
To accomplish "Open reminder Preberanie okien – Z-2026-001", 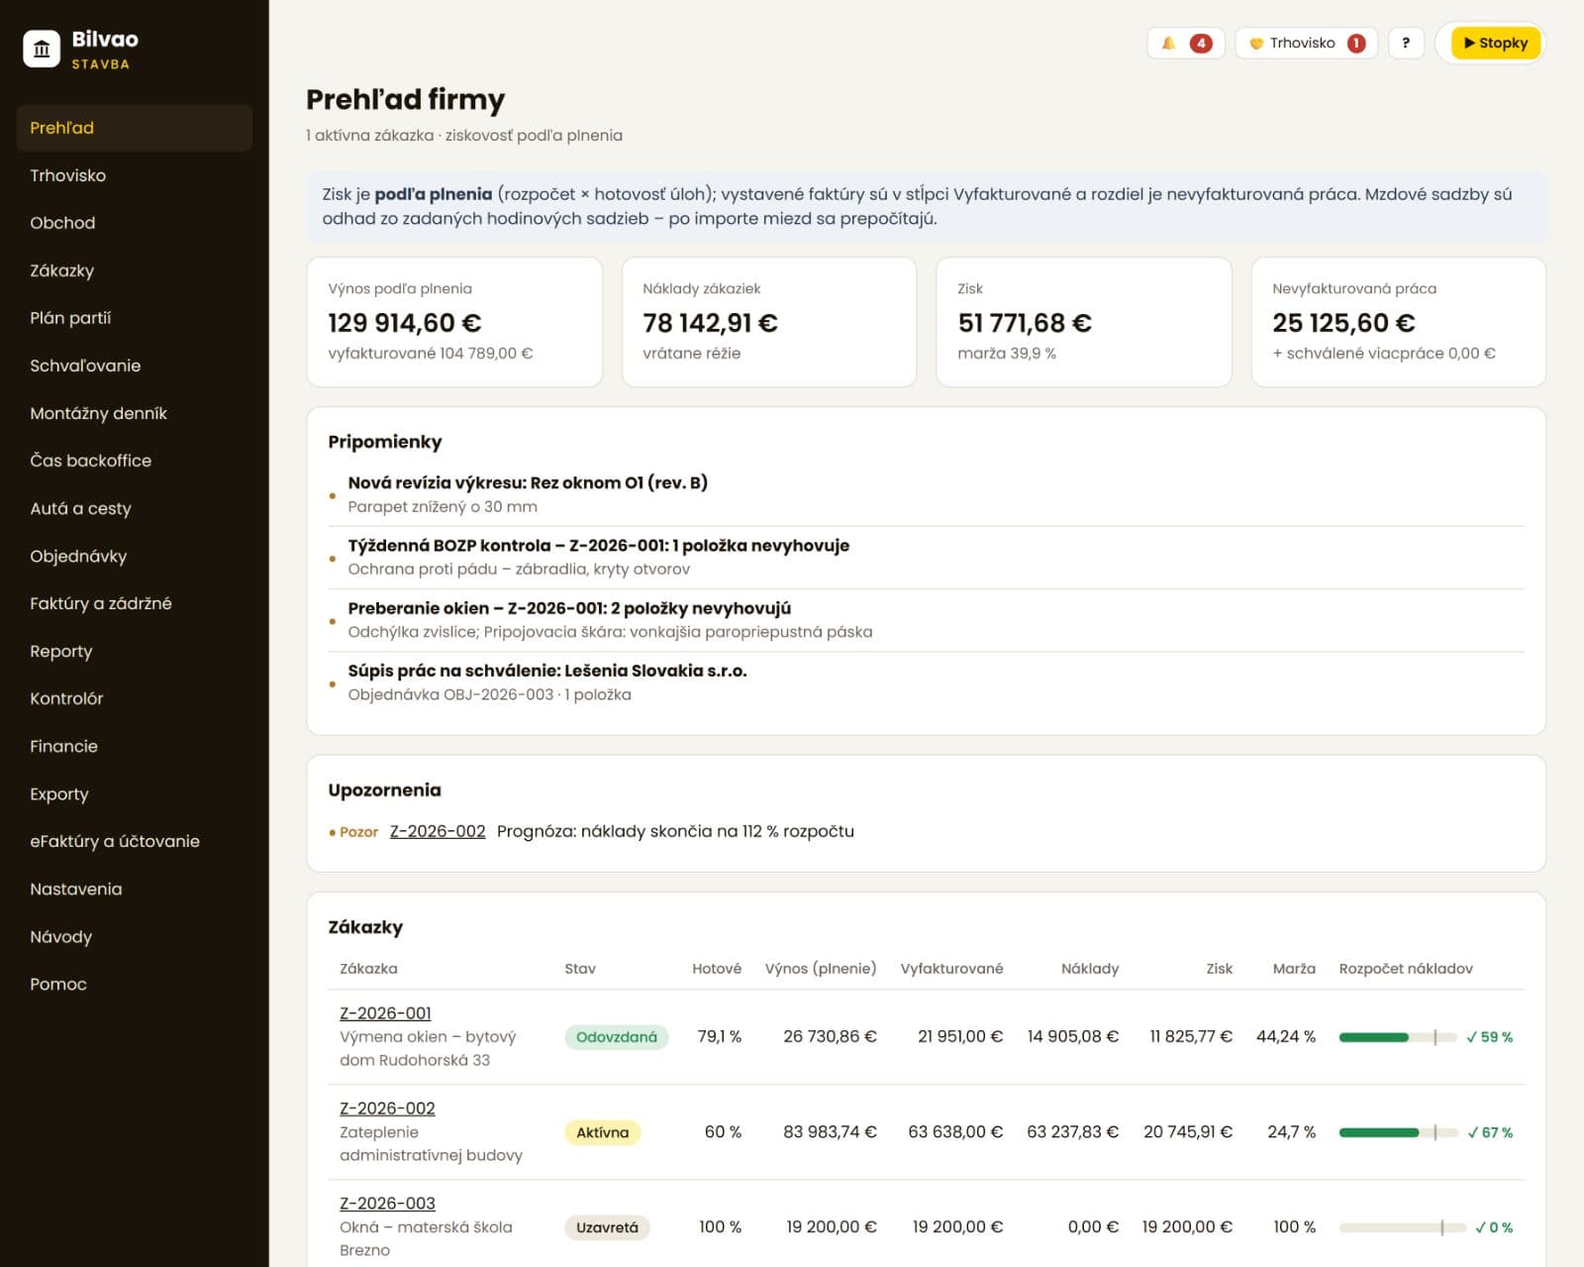I will point(926,620).
